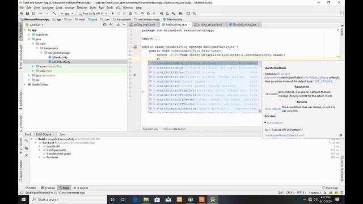Open the AVD Manager icon

tap(167, 14)
